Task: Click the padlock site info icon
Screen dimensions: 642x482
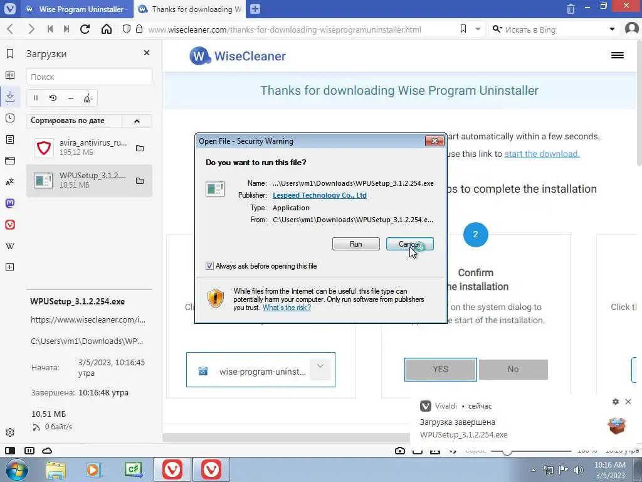Action: pyautogui.click(x=139, y=29)
